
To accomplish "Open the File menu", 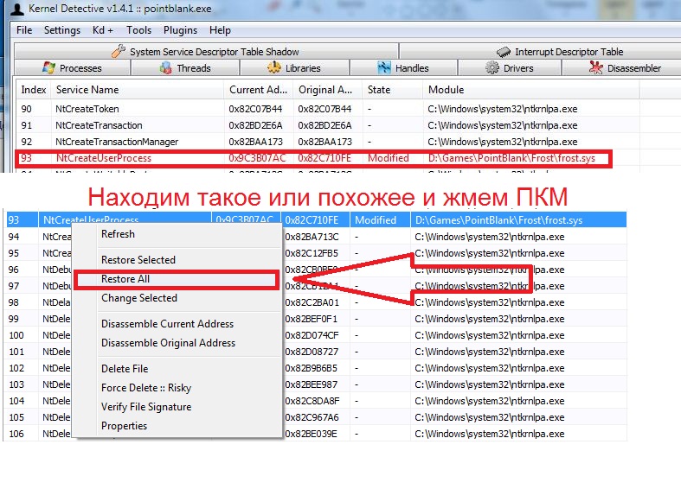I will 24,30.
